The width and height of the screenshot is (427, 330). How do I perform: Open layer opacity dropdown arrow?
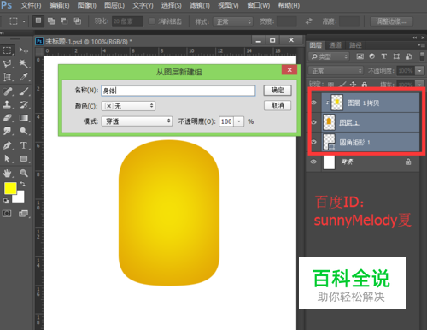419,70
